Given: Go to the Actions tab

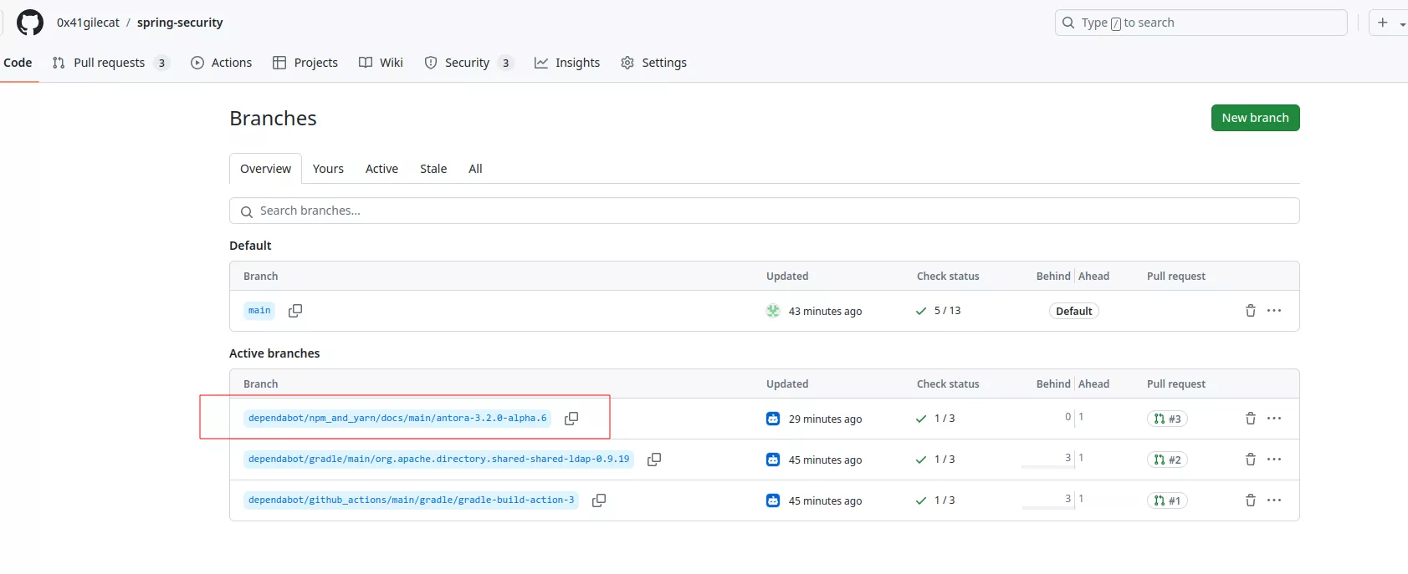Looking at the screenshot, I should pyautogui.click(x=221, y=63).
